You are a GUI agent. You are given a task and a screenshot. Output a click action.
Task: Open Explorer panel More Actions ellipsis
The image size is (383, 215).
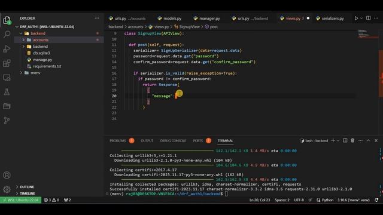[x=97, y=18]
